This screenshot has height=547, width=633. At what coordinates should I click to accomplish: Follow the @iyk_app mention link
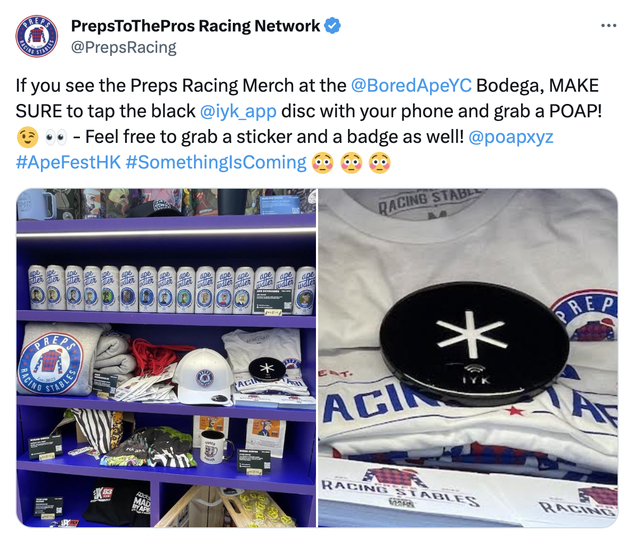click(238, 111)
